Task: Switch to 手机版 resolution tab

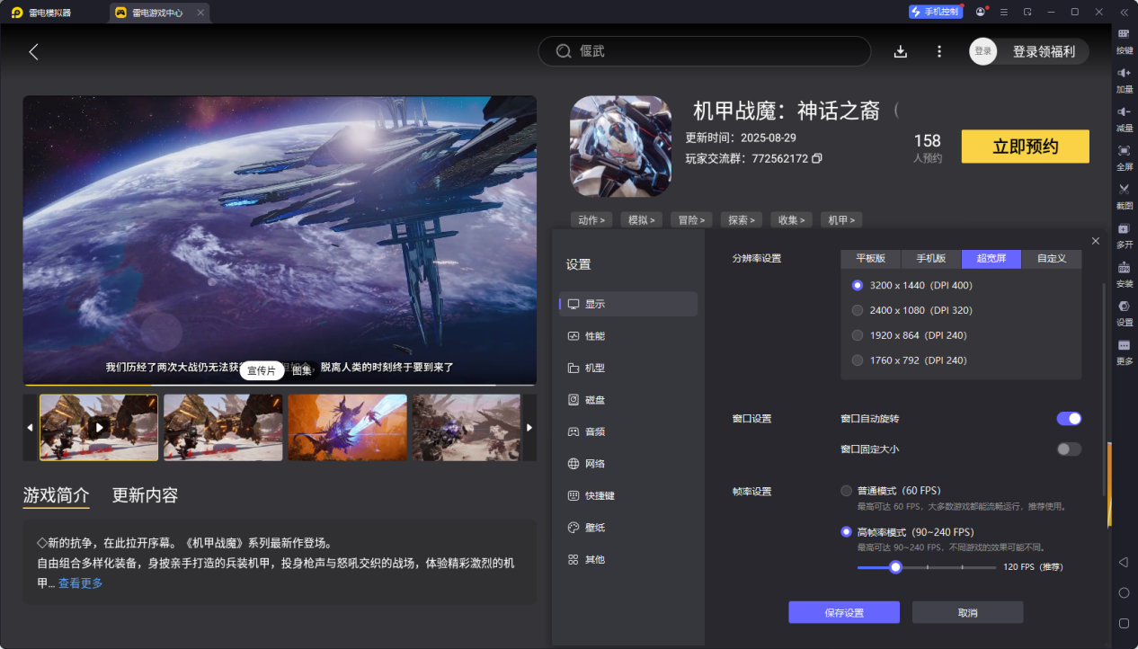Action: tap(931, 259)
